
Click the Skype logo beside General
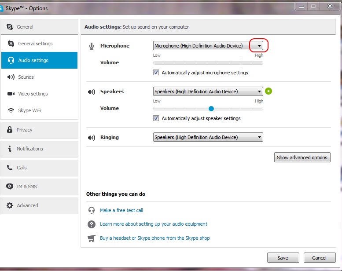coord(10,27)
